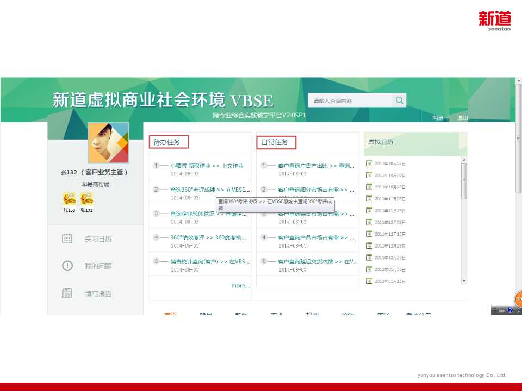Open daily task 客户查询广告产出比

pyautogui.click(x=316, y=166)
